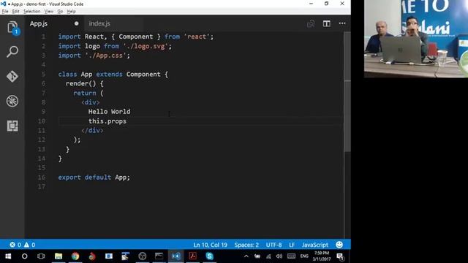The image size is (468, 263).
Task: Click the volume speaker tray icon
Action: click(x=279, y=256)
